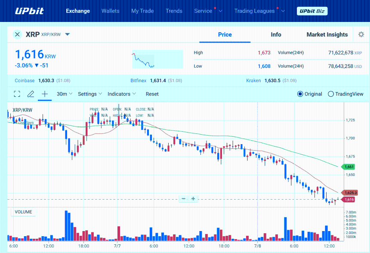Expand the chart Settings dropdown

tap(90, 94)
